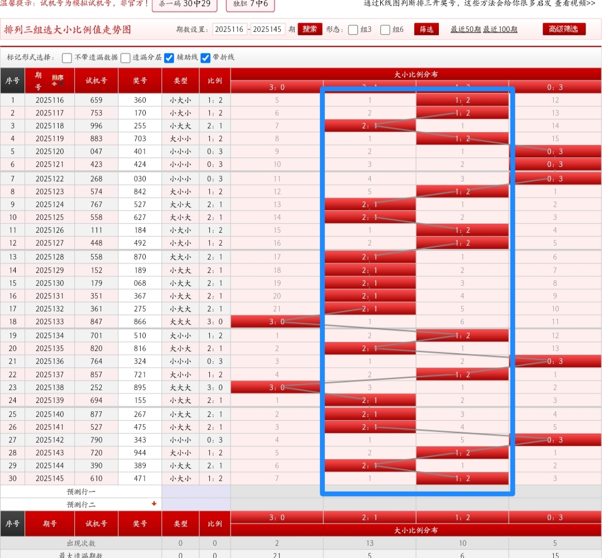Show the 最近50期 results

[x=466, y=30]
